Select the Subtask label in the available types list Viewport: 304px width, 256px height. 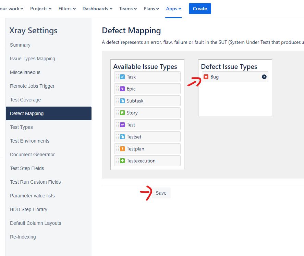pos(135,101)
